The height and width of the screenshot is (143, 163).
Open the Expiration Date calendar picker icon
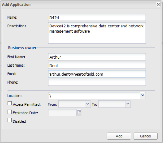pyautogui.click(x=79, y=112)
